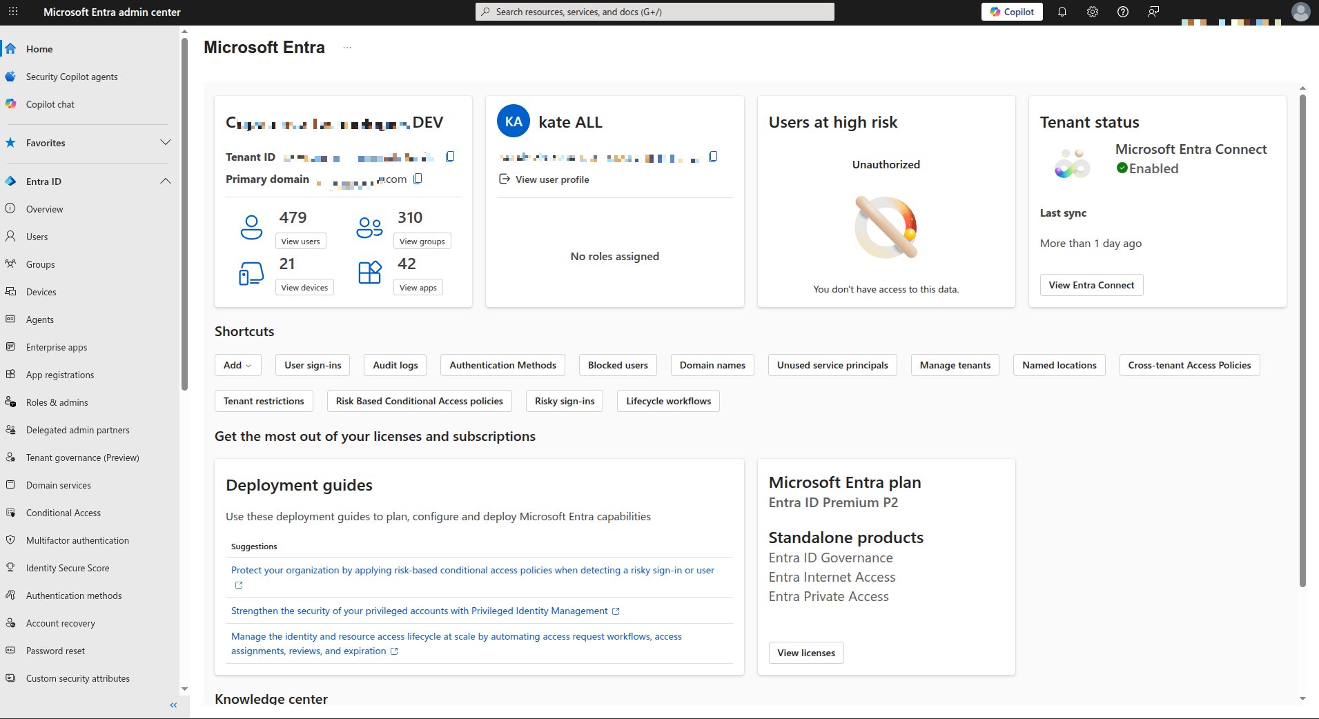Open the Unused service principals shortcut
1319x719 pixels.
[x=832, y=365]
